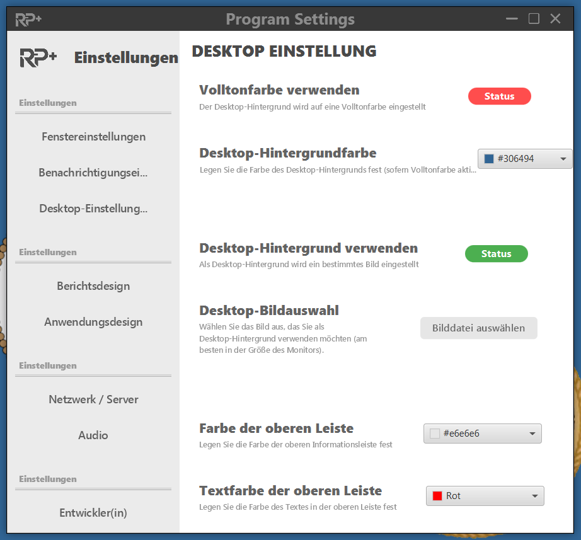The height and width of the screenshot is (540, 581).
Task: Click the Bilddatei auswählen button
Action: click(x=478, y=328)
